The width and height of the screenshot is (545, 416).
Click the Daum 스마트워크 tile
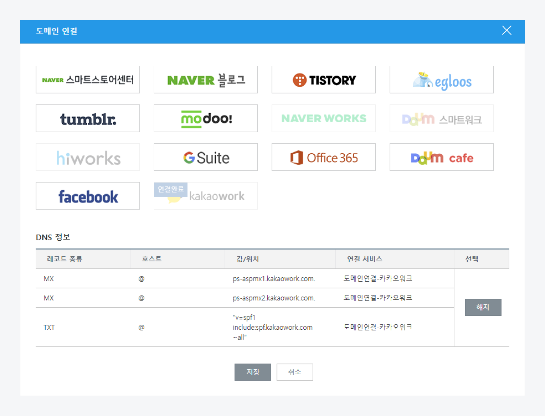tap(441, 119)
